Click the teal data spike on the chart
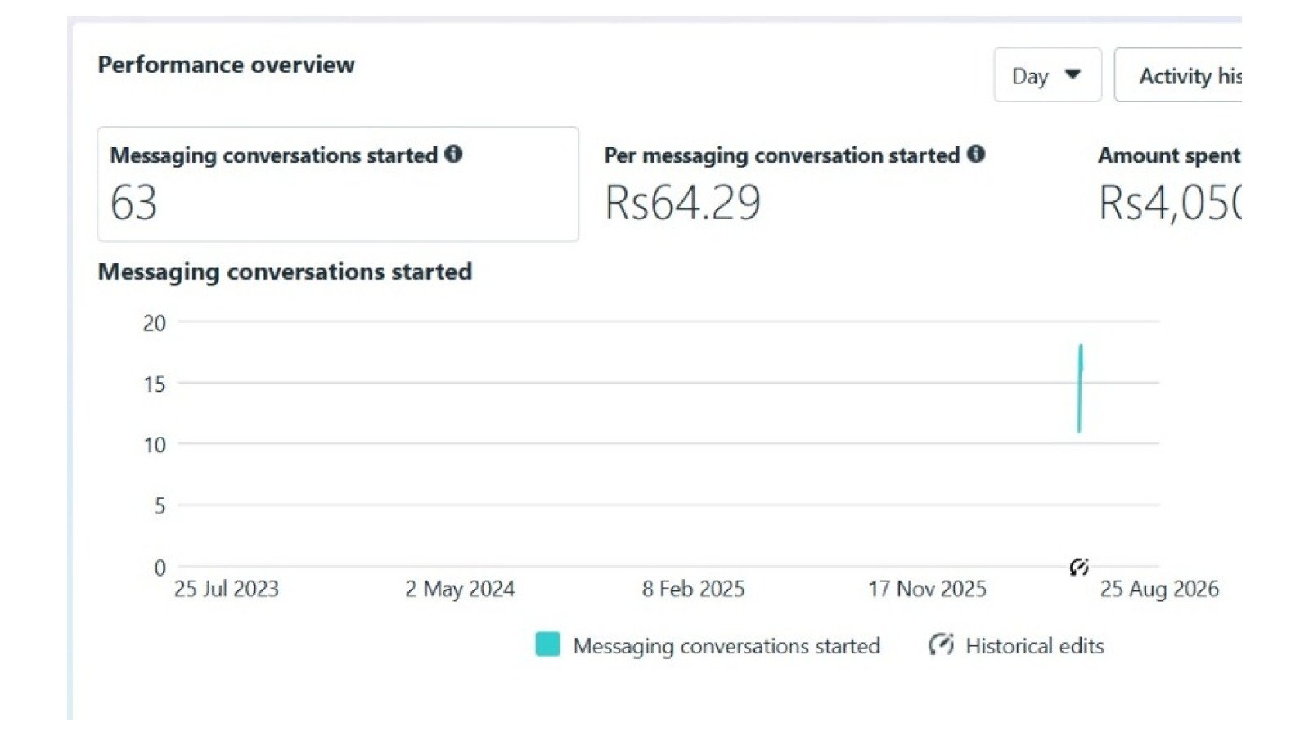 click(x=1080, y=388)
